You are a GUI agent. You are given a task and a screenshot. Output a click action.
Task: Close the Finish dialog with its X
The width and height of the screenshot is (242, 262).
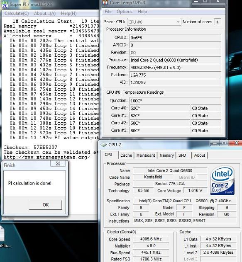click(58, 163)
